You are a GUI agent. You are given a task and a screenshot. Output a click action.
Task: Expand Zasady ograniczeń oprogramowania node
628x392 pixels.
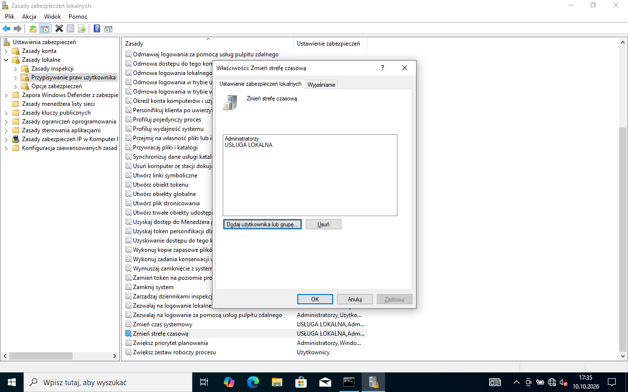[6, 122]
